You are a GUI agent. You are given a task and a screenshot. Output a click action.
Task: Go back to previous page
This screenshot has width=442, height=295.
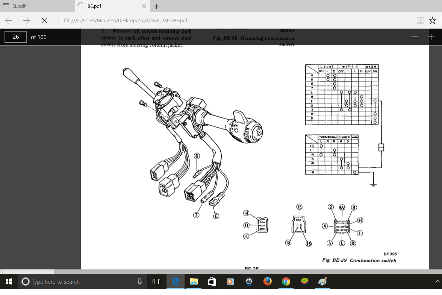8,20
